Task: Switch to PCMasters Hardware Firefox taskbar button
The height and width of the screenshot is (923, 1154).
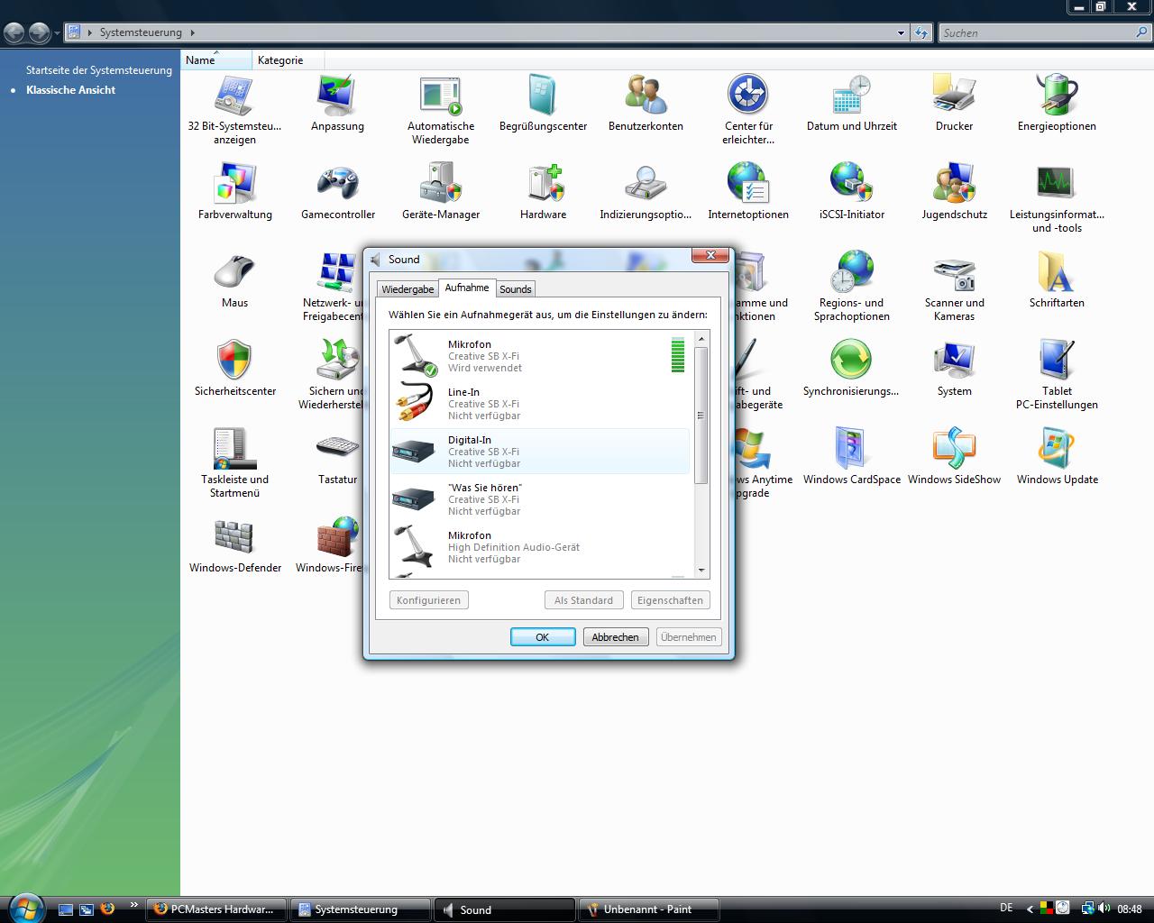Action: coord(216,909)
